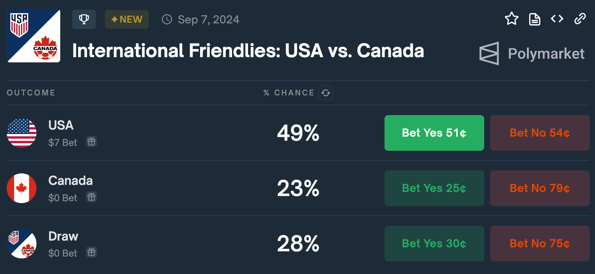
Task: Click Bet No 54¢ for USA
Action: [x=540, y=133]
